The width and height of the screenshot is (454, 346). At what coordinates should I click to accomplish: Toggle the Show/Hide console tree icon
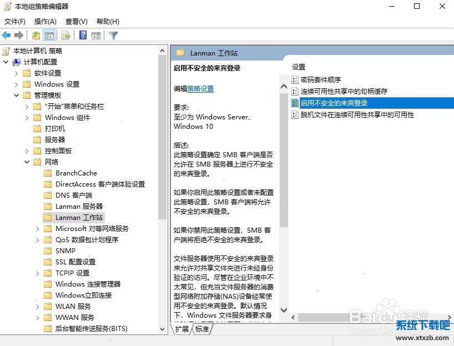tap(49, 36)
